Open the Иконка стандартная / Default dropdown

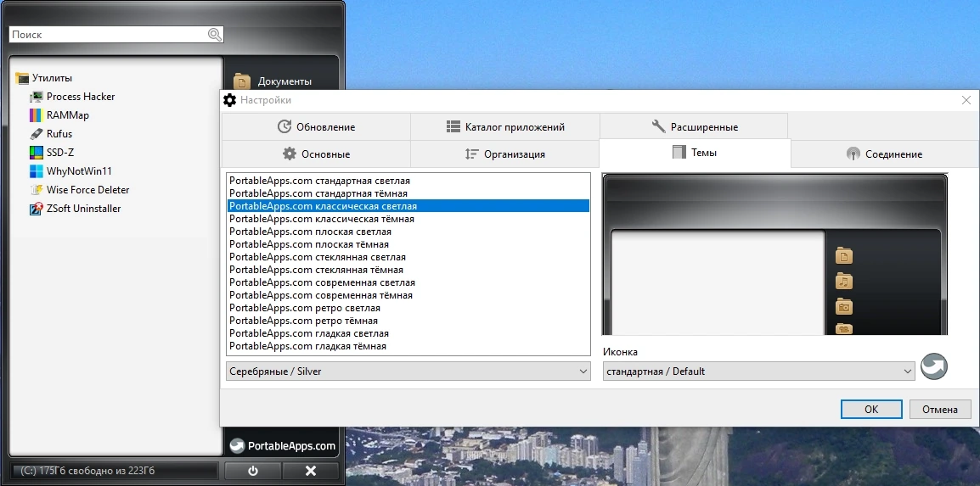[758, 371]
